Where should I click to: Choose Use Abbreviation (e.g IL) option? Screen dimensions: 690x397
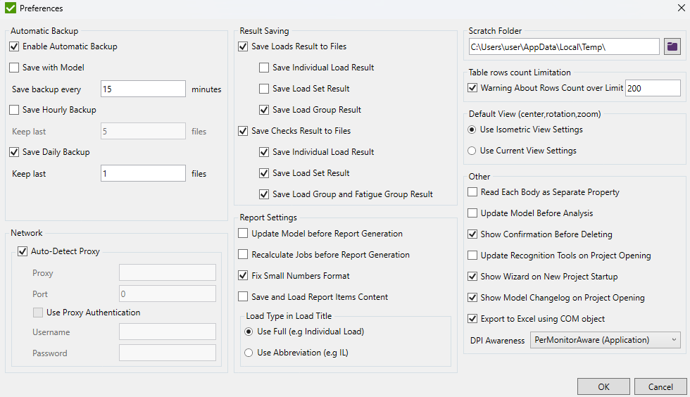coord(249,353)
